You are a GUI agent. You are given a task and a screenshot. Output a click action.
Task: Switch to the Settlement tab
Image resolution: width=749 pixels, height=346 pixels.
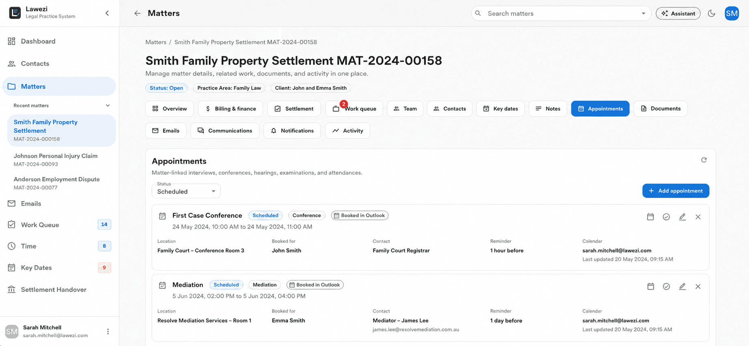294,109
